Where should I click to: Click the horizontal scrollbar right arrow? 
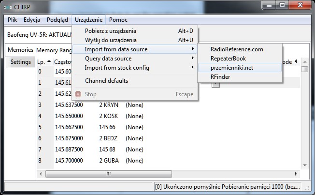pyautogui.click(x=296, y=174)
